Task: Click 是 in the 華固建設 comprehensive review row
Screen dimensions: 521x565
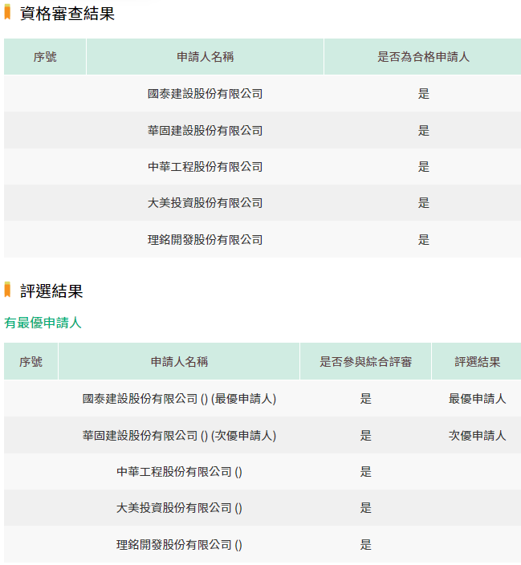Action: point(365,436)
